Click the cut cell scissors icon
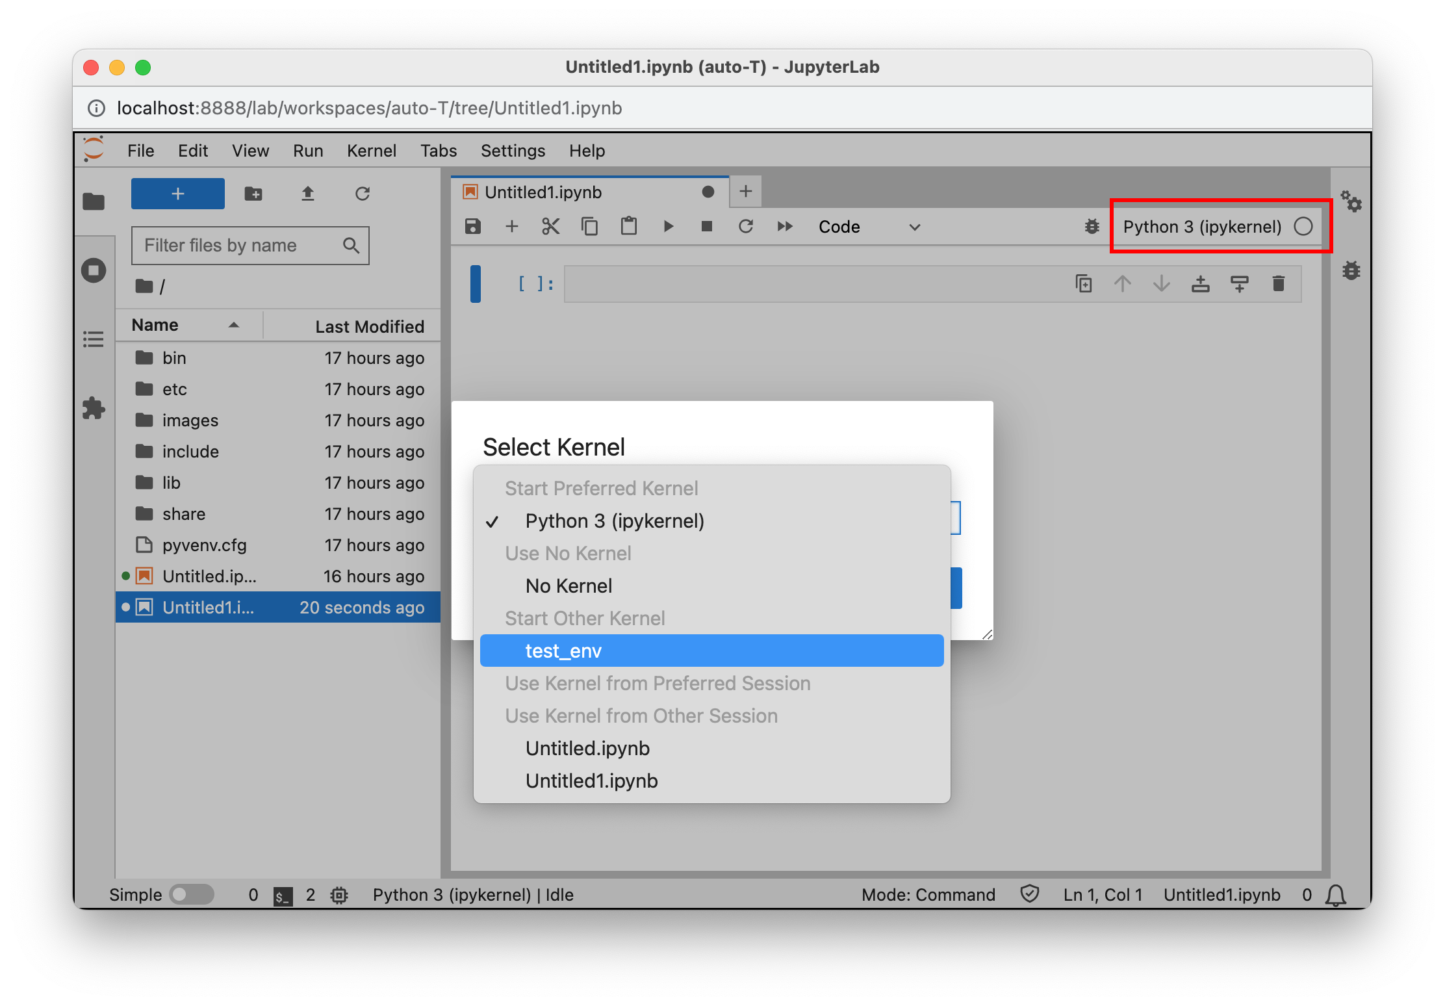 pos(550,226)
